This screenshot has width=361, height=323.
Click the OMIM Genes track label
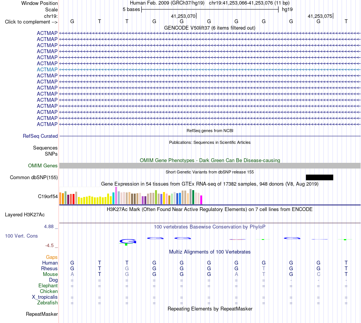pos(43,165)
